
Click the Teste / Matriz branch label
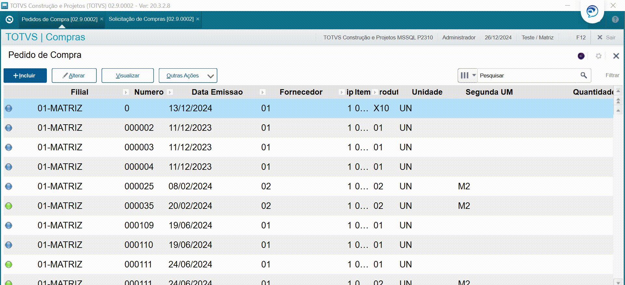click(x=537, y=37)
